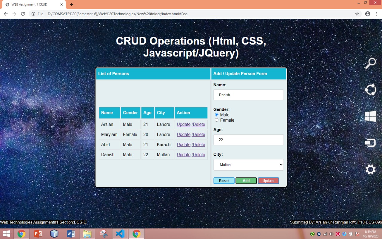
Task: Open the Share charm
Action: tap(370, 90)
